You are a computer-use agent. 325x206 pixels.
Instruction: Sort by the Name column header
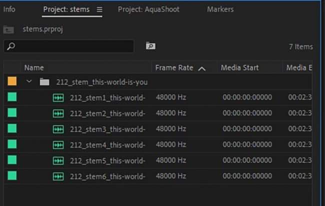click(x=34, y=67)
